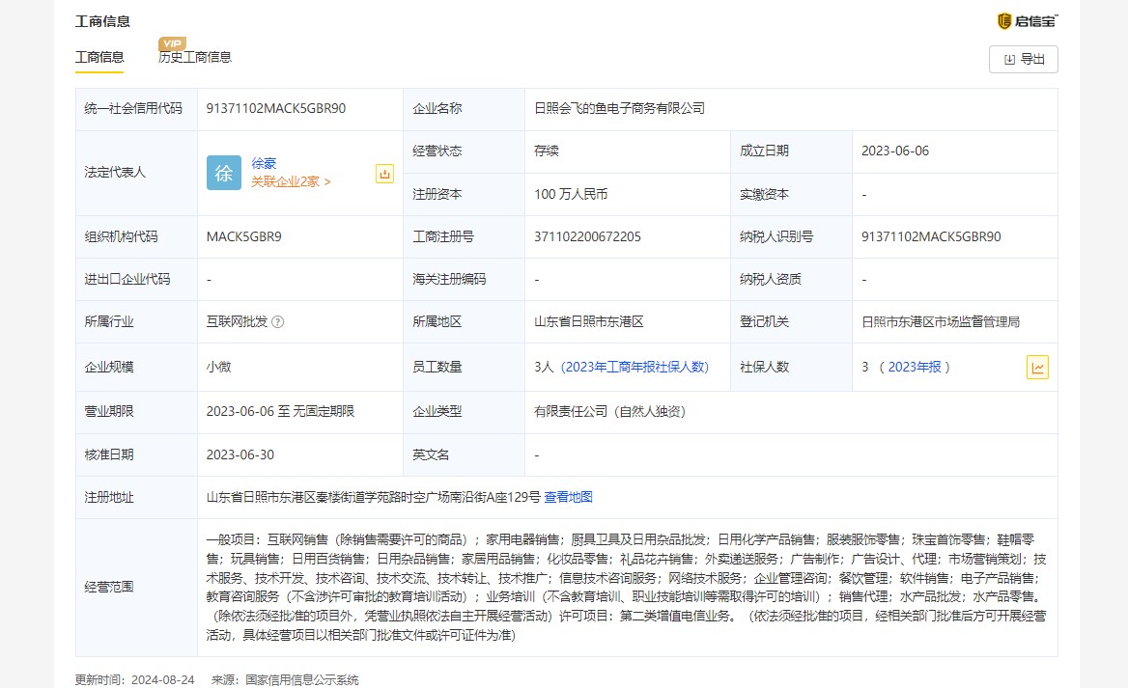This screenshot has width=1128, height=688.
Task: Select the industry value 互联网批发
Action: 237,321
